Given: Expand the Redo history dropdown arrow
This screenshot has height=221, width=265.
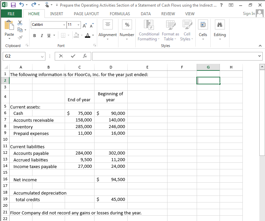Looking at the screenshot, I should tap(39, 5).
